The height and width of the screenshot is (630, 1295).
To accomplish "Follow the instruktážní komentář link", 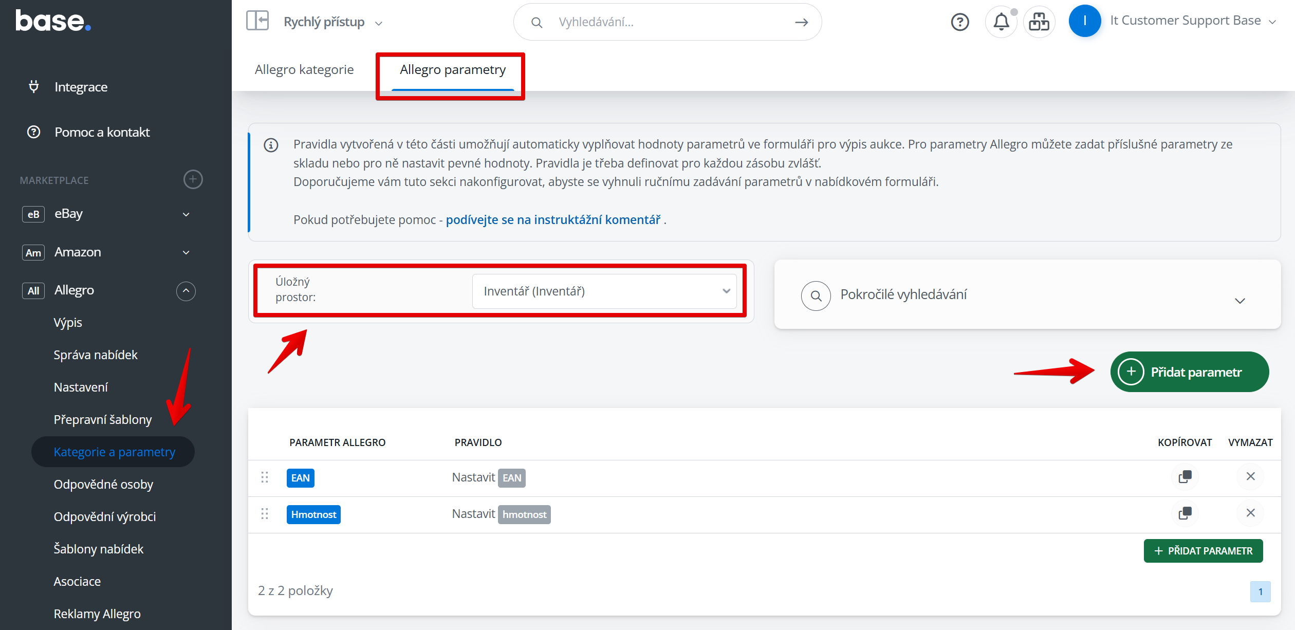I will (553, 220).
